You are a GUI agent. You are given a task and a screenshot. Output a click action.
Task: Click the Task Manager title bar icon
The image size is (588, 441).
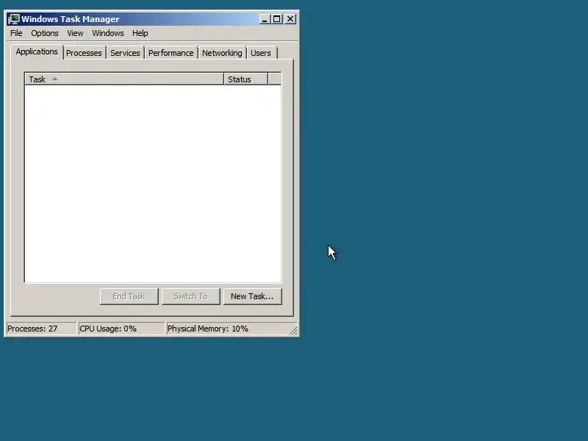tap(14, 19)
